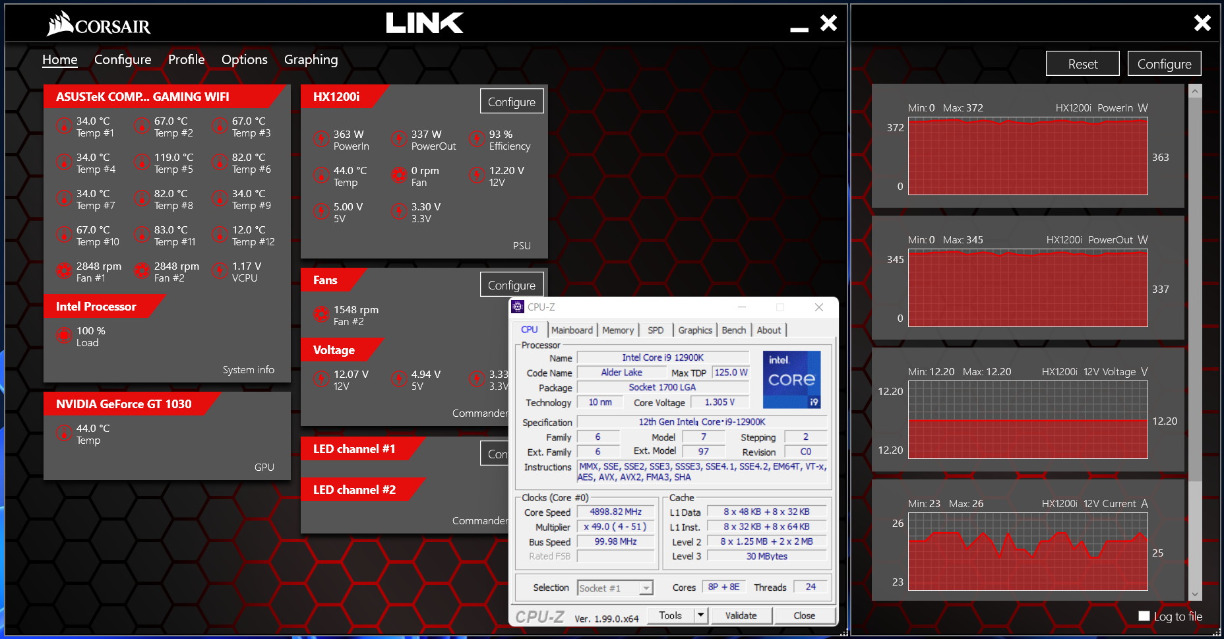The height and width of the screenshot is (639, 1224).
Task: Click the Fan #1 2848 rpm fan icon
Action: (64, 270)
